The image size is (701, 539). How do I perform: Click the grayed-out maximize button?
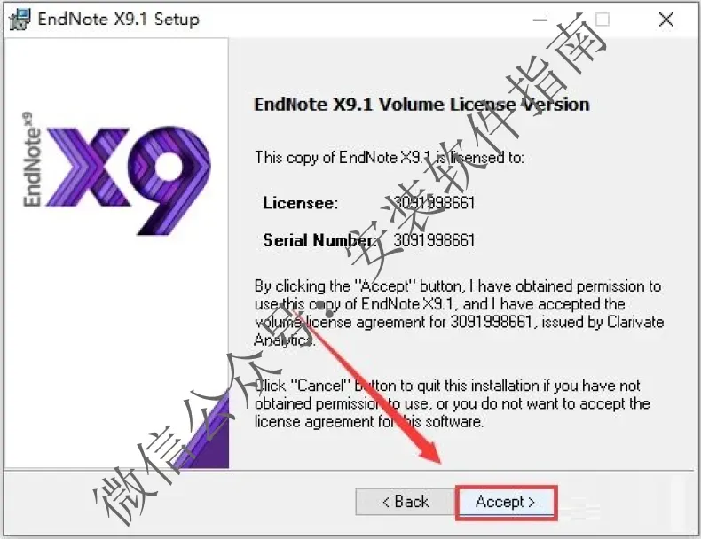(603, 20)
